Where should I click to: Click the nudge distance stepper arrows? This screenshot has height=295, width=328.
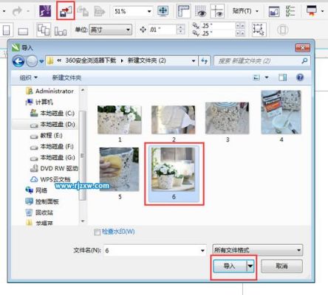[x=181, y=29]
